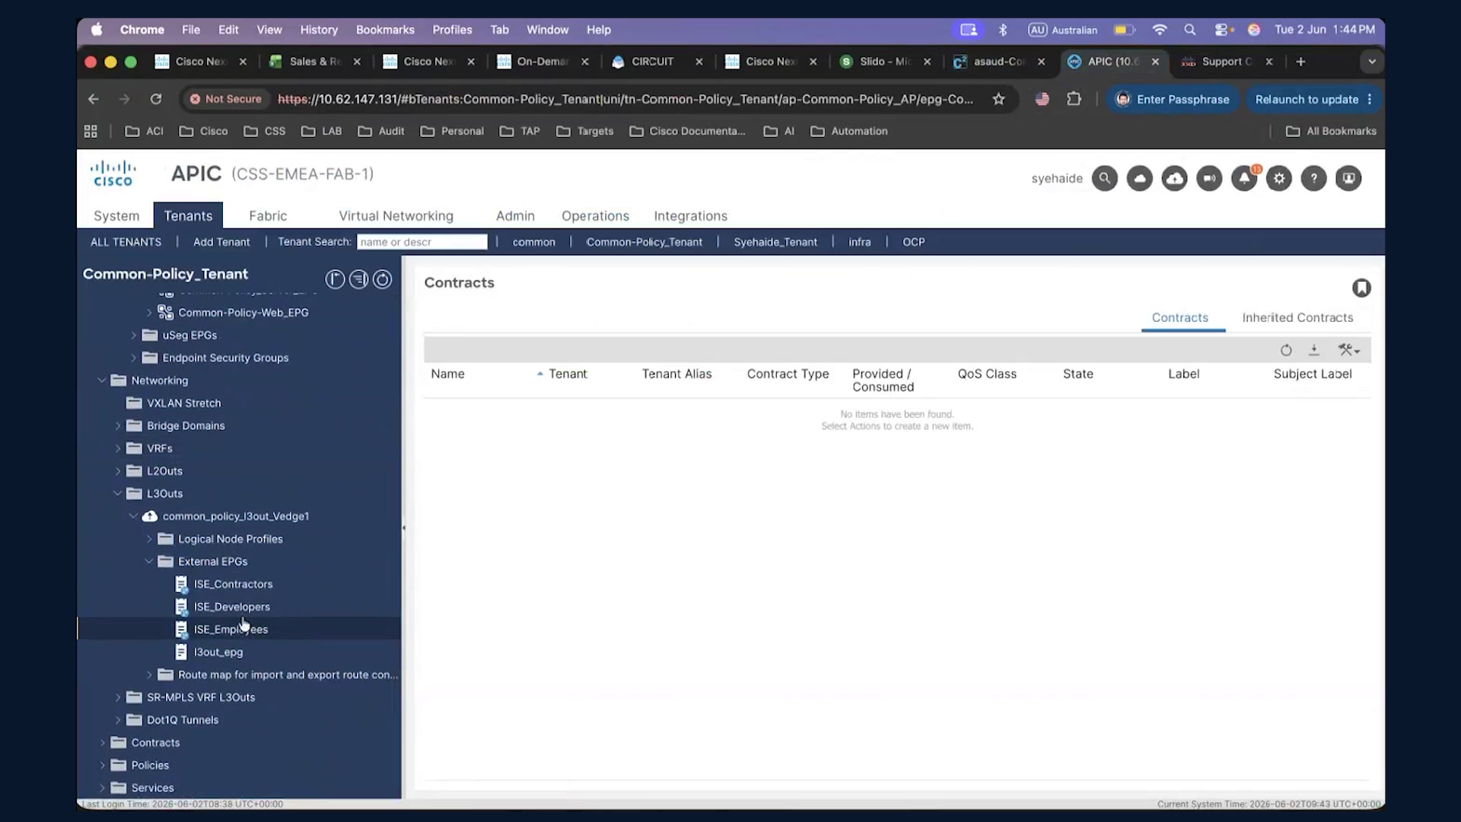1461x822 pixels.
Task: Click Relaunch to update button
Action: tap(1313, 99)
